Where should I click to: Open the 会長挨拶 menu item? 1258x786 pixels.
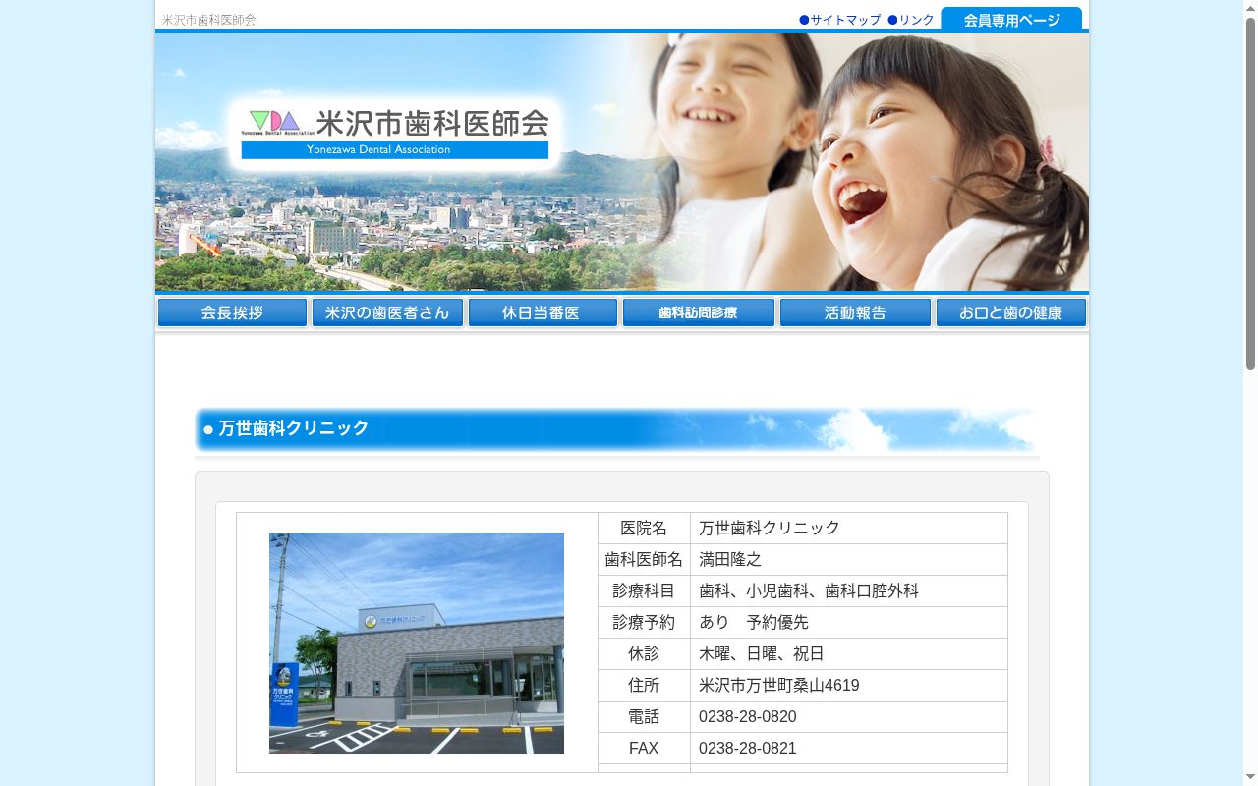pyautogui.click(x=232, y=312)
